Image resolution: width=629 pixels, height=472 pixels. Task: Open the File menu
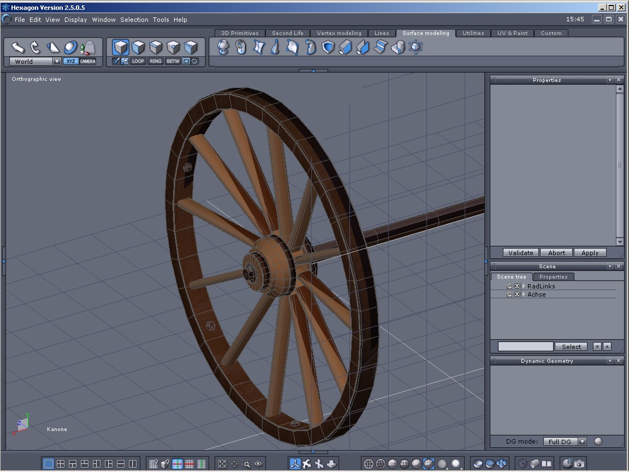point(20,20)
